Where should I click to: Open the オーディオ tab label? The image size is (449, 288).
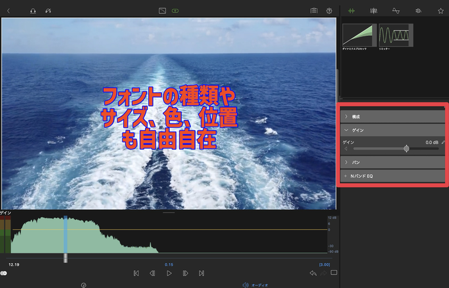coord(259,285)
